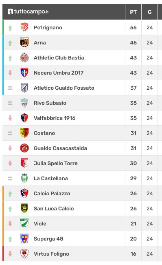This screenshot has height=265, width=162.
Task: Click the Virtus Foligno crest
Action: tap(24, 254)
